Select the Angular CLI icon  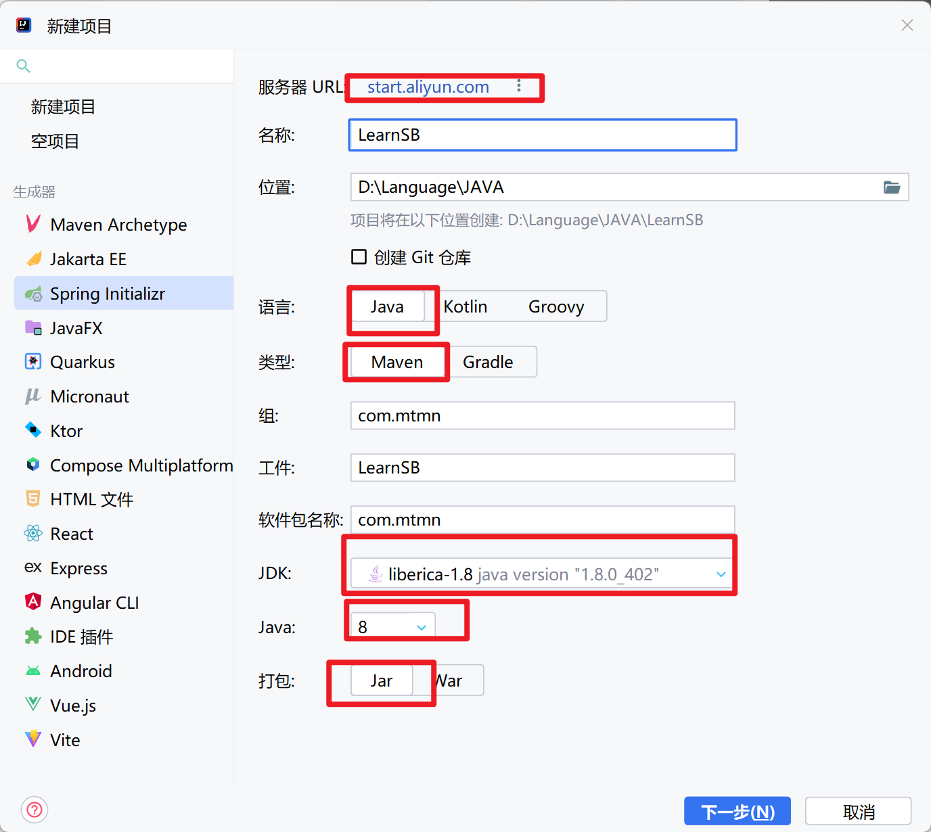pos(32,602)
